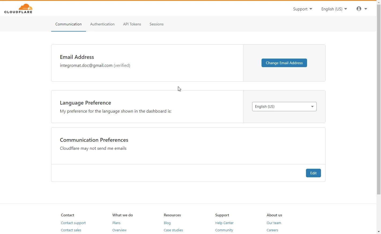
Task: Follow the Plans footer link
Action: coord(117,223)
